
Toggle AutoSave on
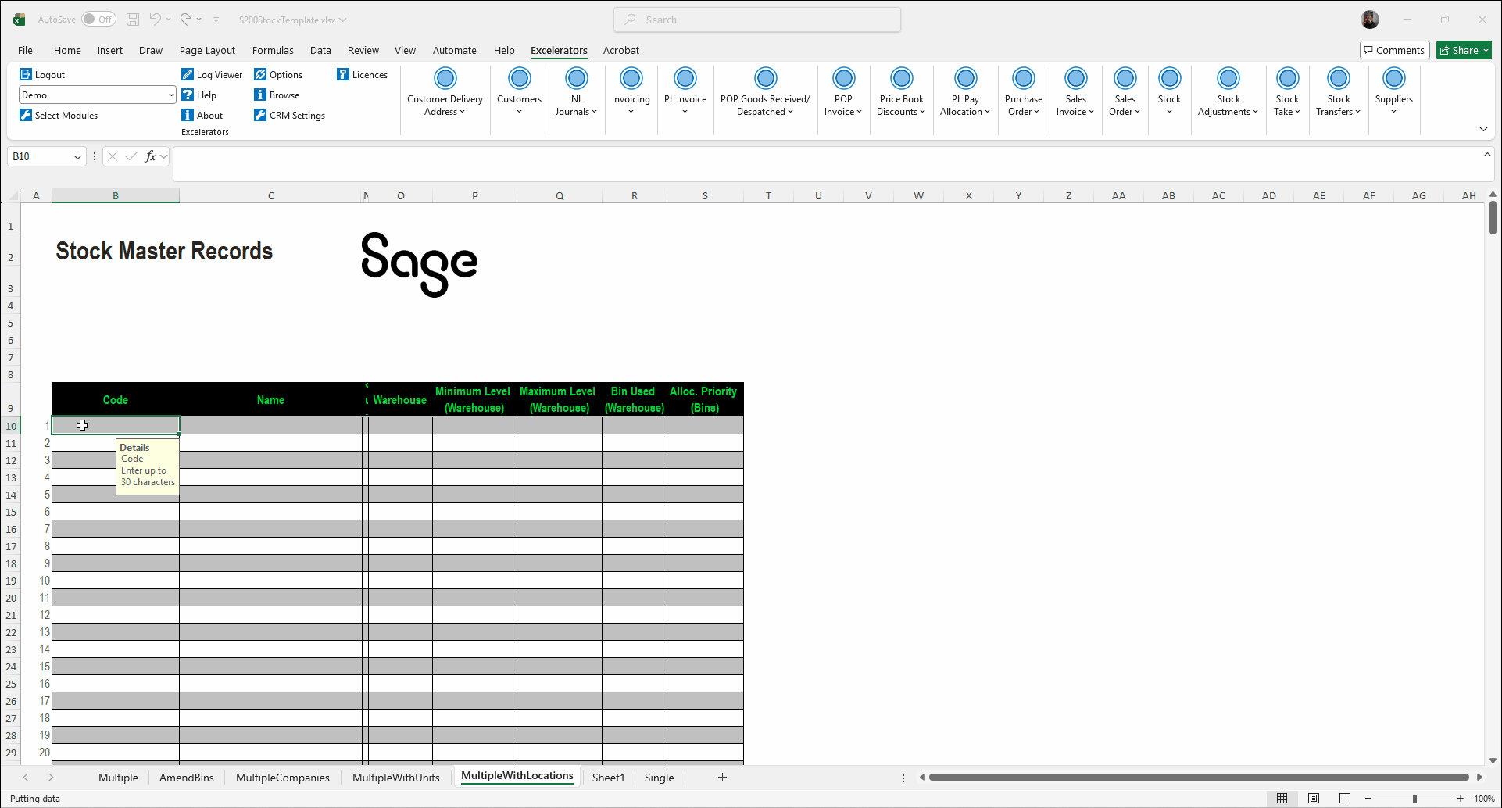click(x=98, y=20)
